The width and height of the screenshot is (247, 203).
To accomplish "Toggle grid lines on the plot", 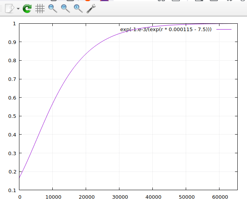I will coord(40,9).
